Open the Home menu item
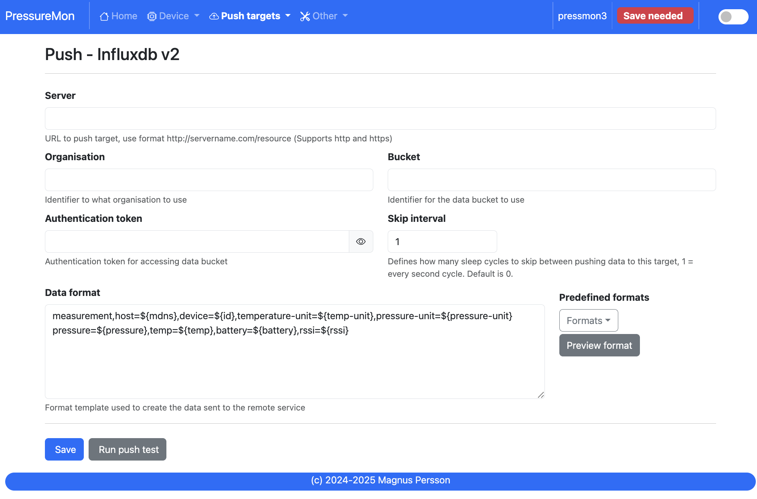The height and width of the screenshot is (499, 757). point(119,16)
